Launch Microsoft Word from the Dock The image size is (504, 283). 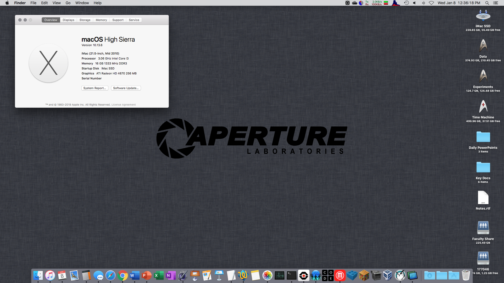coord(135,275)
